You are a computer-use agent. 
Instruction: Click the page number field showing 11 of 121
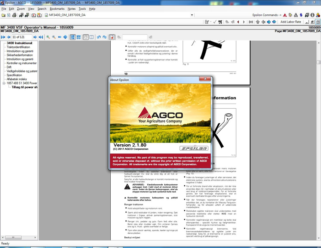tap(21, 37)
